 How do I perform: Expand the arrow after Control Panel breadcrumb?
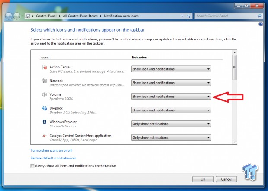[60, 16]
